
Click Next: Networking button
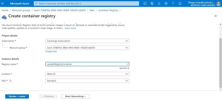tap(75, 96)
